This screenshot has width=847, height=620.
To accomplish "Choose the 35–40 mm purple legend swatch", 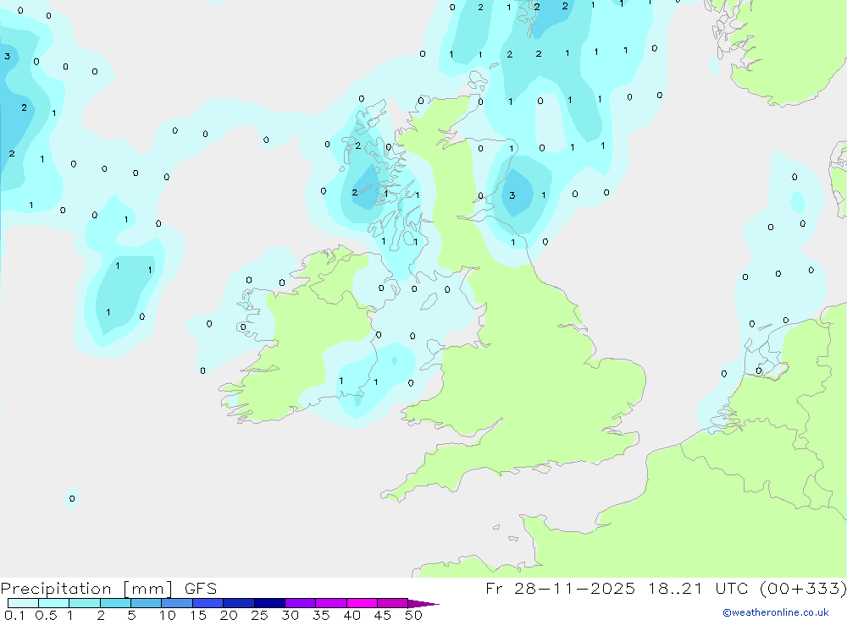I will [x=330, y=603].
